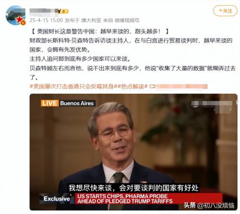Open the blurred orange video link text
The image size is (240, 214).
182,87
